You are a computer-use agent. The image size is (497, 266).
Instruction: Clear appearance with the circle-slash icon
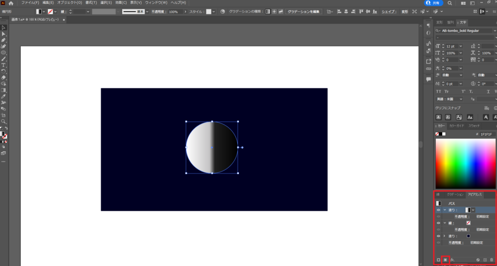[x=478, y=260]
